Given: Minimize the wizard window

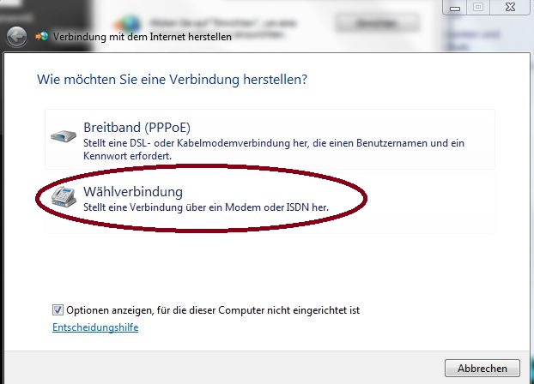Looking at the screenshot, I should tap(455, 8).
